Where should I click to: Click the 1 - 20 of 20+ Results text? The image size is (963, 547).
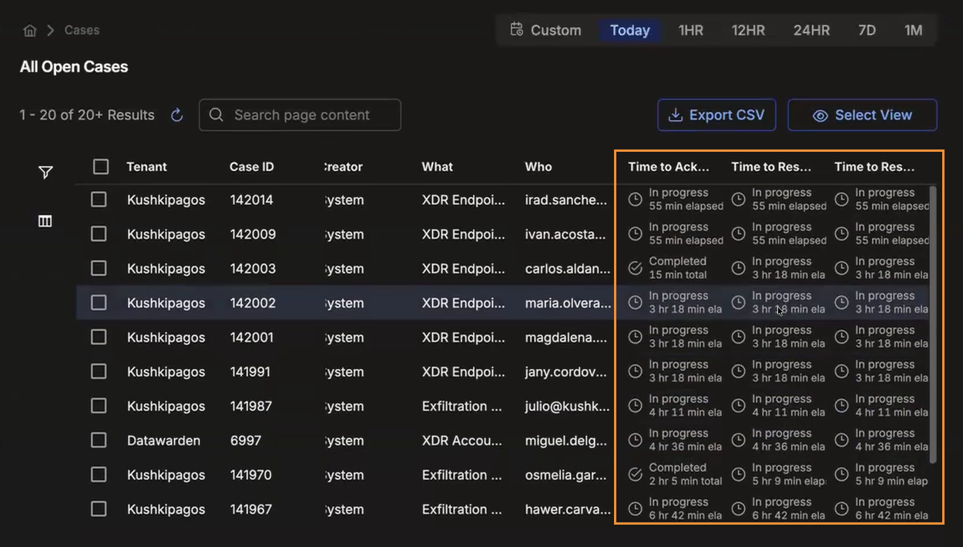coord(87,115)
